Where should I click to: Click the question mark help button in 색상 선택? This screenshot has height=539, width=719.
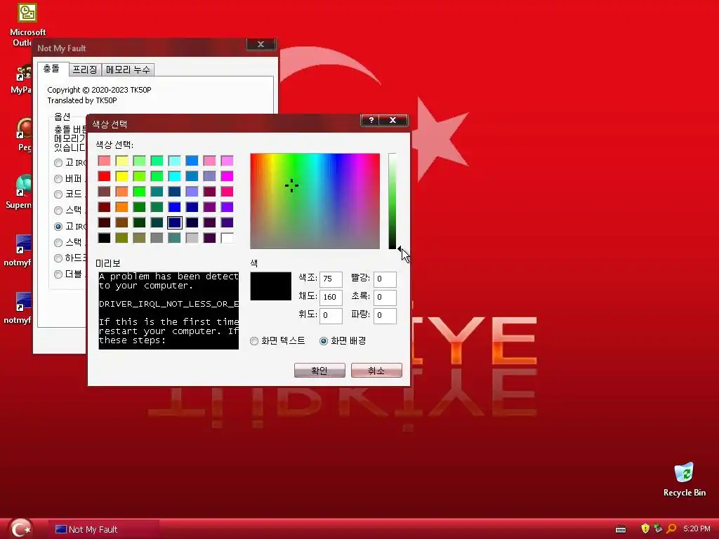[371, 120]
